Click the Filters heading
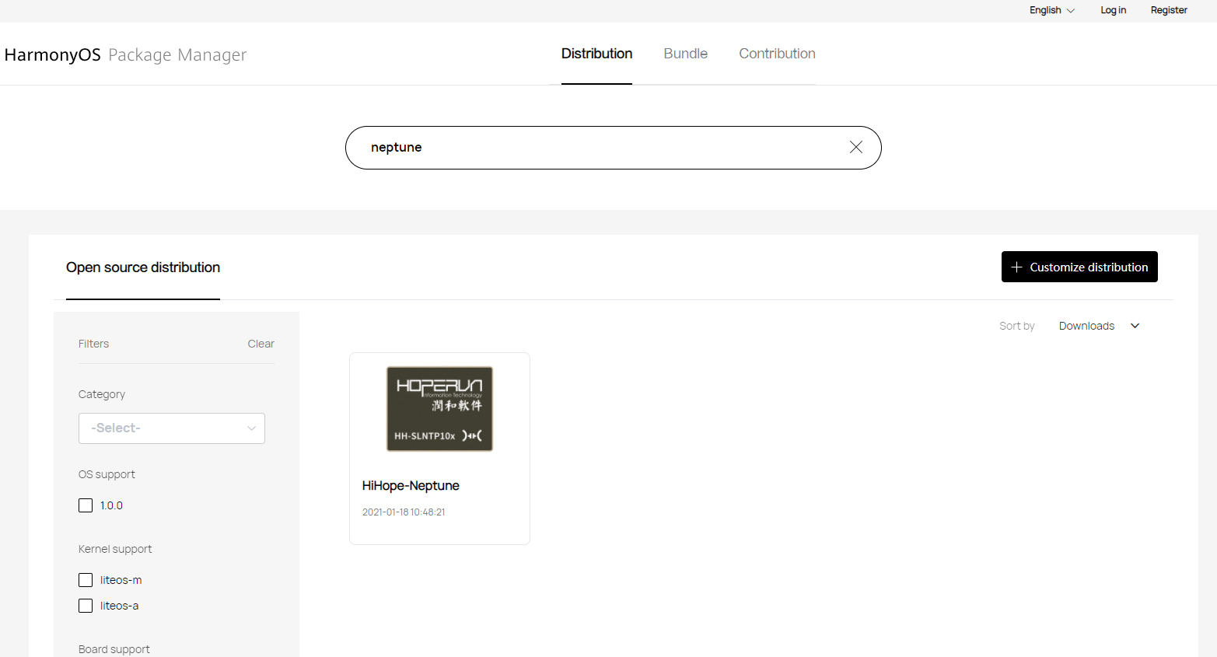 pos(93,344)
